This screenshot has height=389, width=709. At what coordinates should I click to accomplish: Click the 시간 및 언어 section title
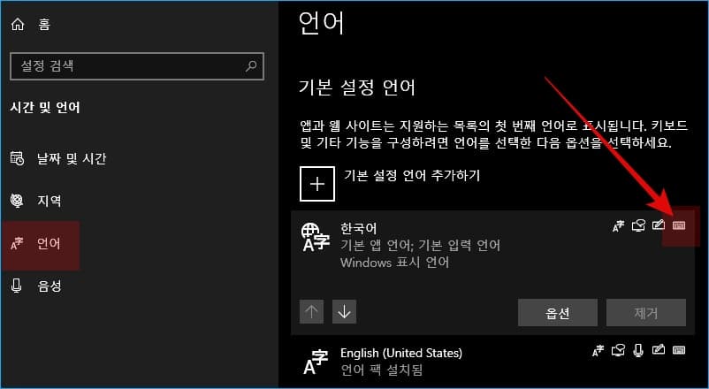tap(45, 108)
